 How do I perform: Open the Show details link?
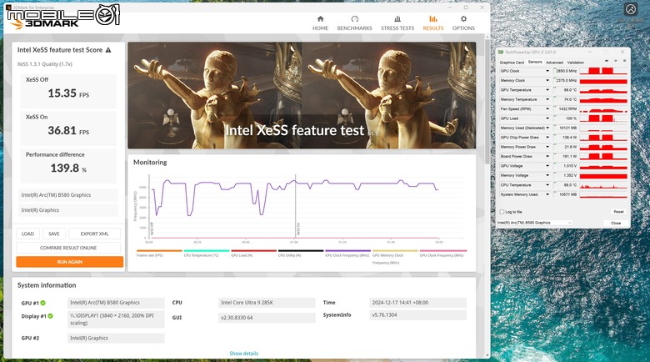[243, 354]
